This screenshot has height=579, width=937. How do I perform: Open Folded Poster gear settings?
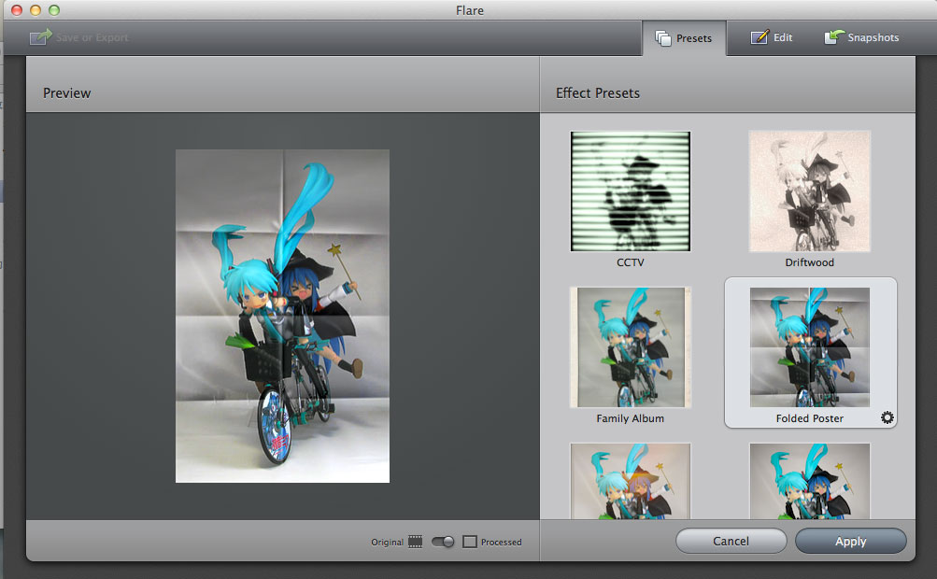point(887,417)
